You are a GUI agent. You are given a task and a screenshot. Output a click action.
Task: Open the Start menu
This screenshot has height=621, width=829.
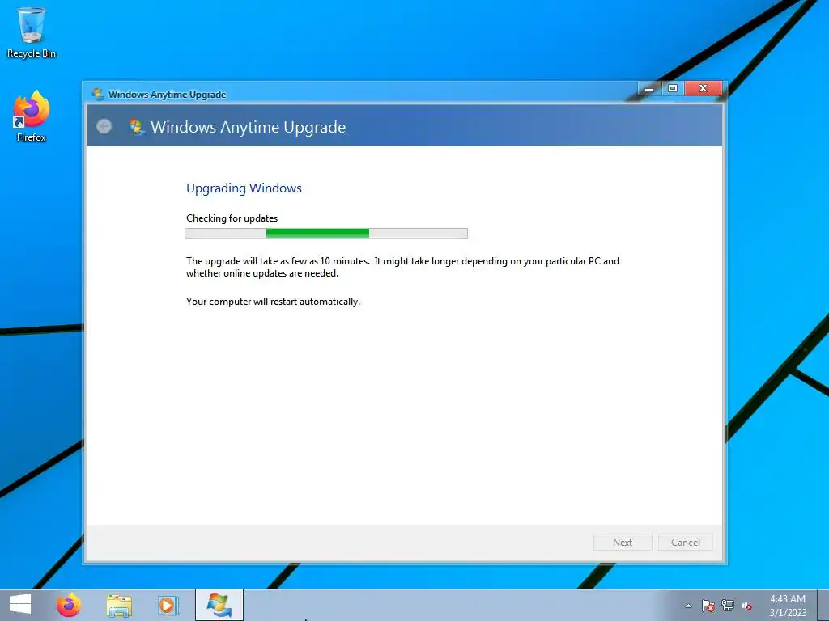click(20, 605)
